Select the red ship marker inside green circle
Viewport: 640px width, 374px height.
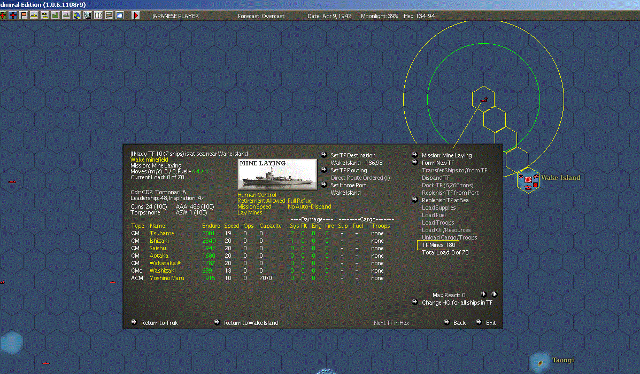click(484, 99)
